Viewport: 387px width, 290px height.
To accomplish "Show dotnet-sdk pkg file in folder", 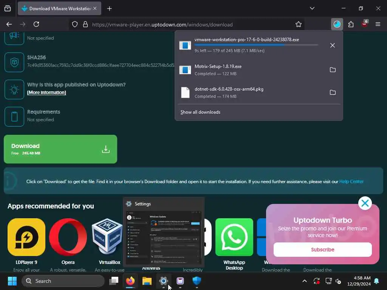I will pos(333,93).
